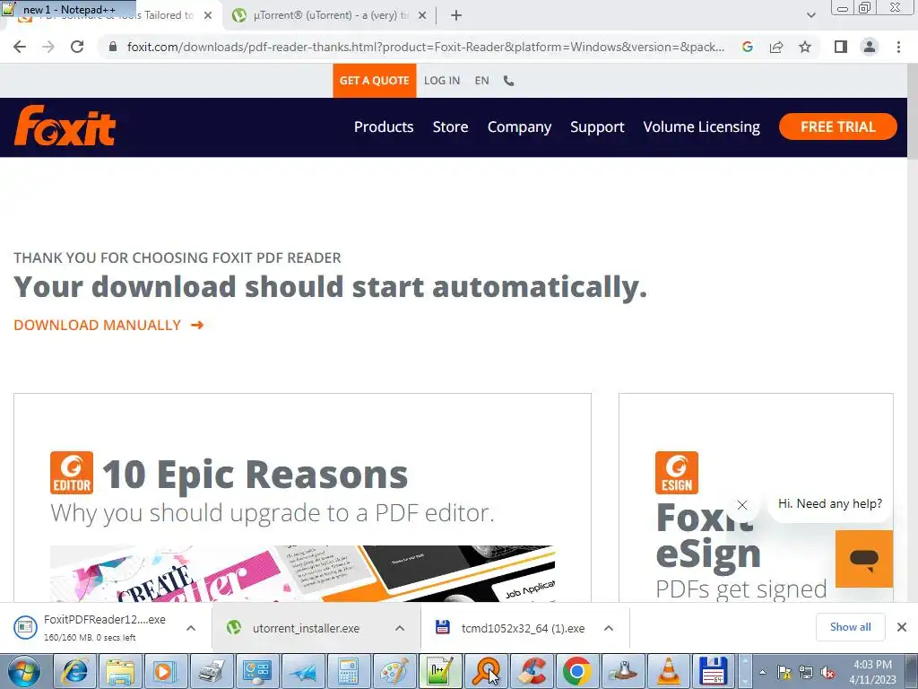Screen dimensions: 918x689
Task: Click the browser forward arrow
Action: (48, 47)
